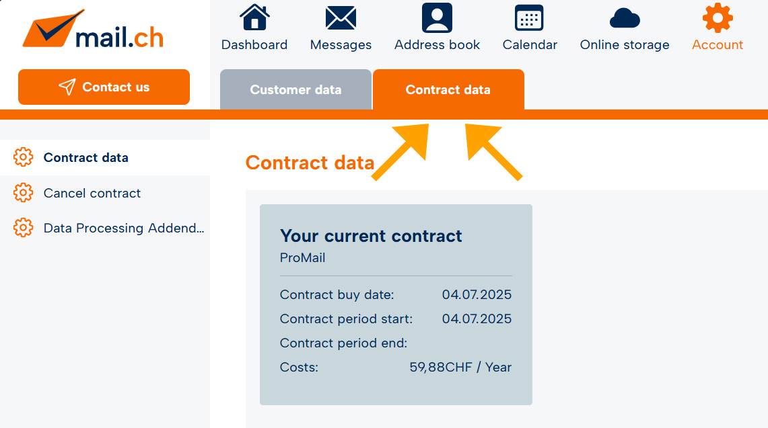The image size is (768, 428).
Task: Click the Account gear icon
Action: (718, 17)
